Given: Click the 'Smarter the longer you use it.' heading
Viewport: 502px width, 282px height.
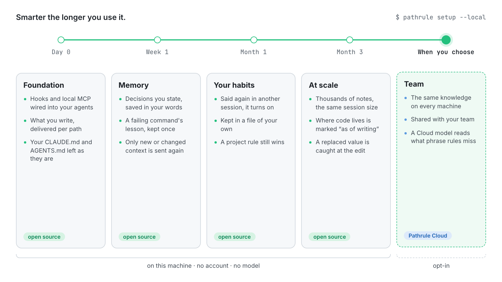Looking at the screenshot, I should (71, 17).
